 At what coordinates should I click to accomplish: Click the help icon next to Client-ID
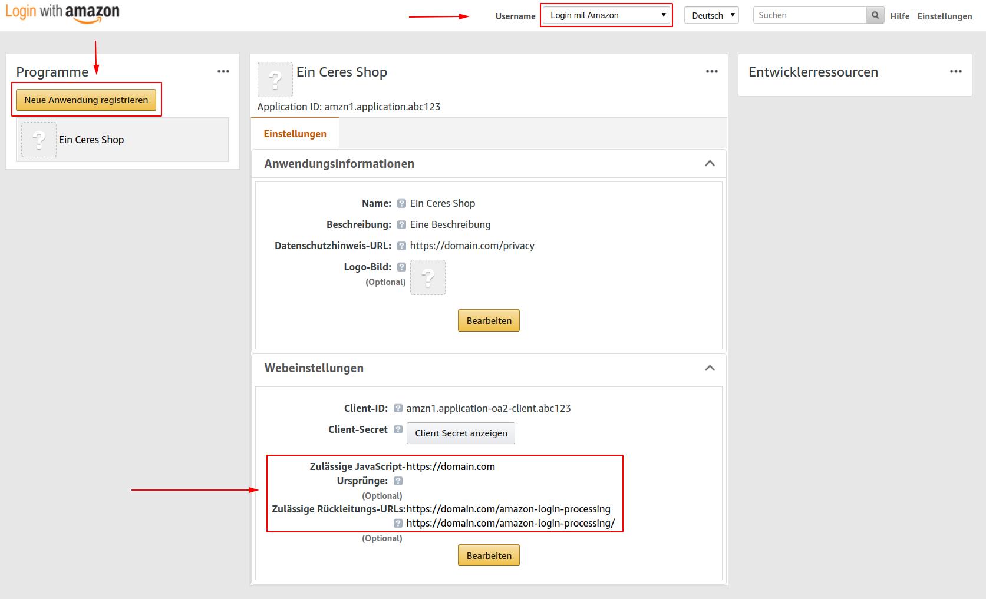(398, 408)
